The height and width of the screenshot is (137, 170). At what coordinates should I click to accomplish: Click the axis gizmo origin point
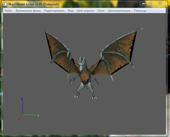click(x=23, y=115)
